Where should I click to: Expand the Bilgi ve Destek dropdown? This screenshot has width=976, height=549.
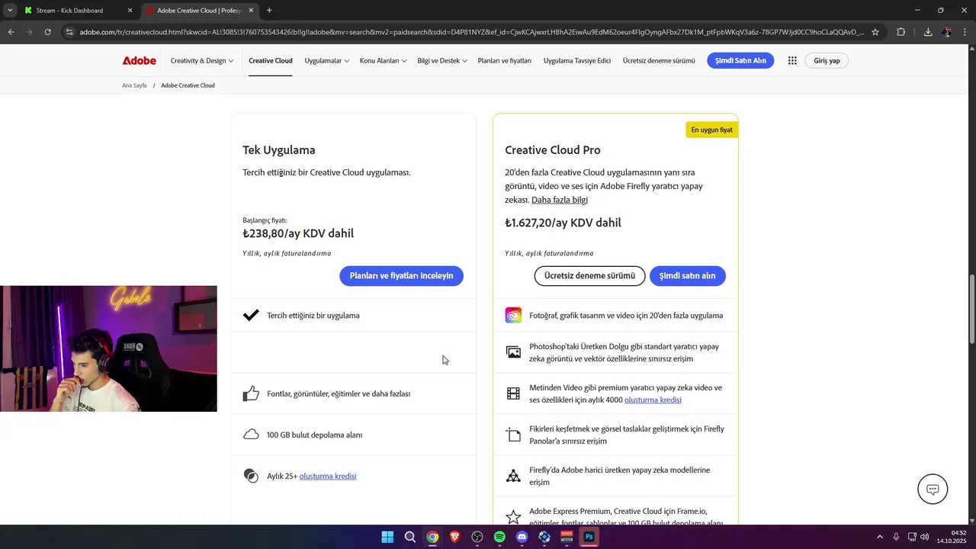(x=442, y=60)
